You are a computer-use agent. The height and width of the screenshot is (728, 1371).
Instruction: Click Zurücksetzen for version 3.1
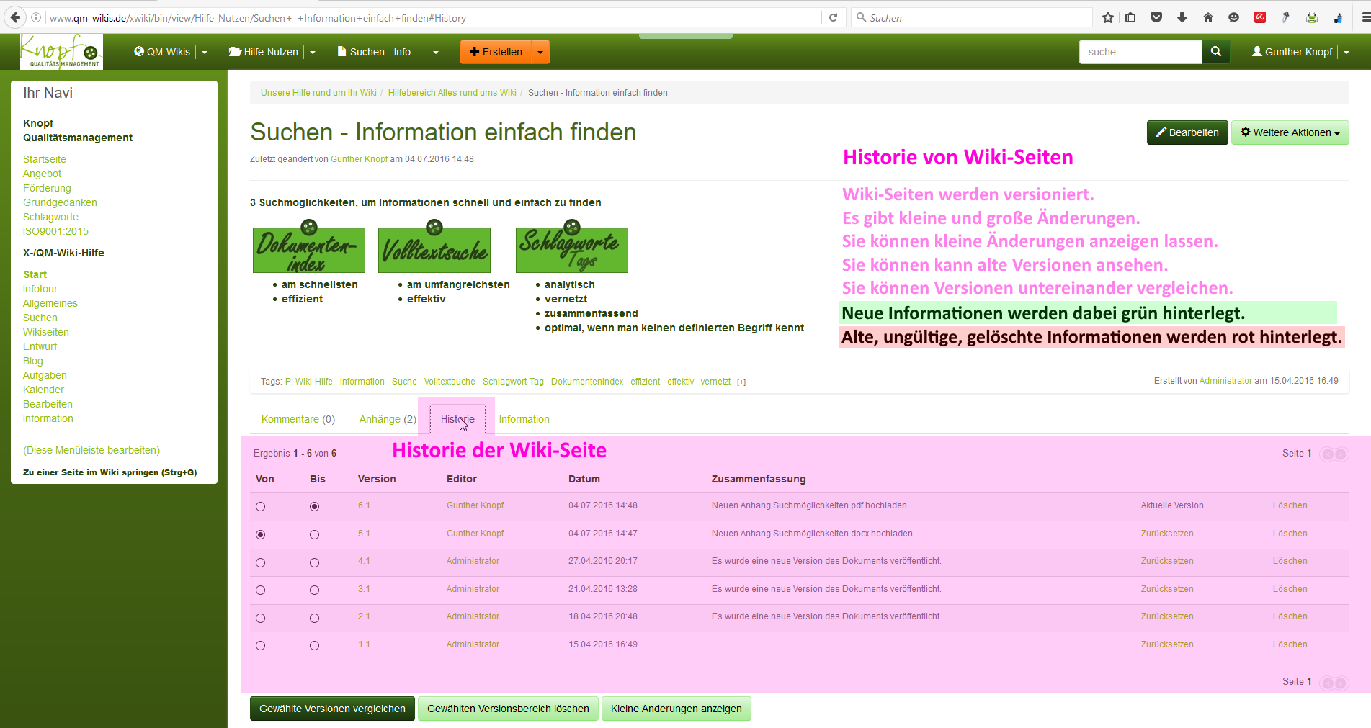(x=1166, y=589)
